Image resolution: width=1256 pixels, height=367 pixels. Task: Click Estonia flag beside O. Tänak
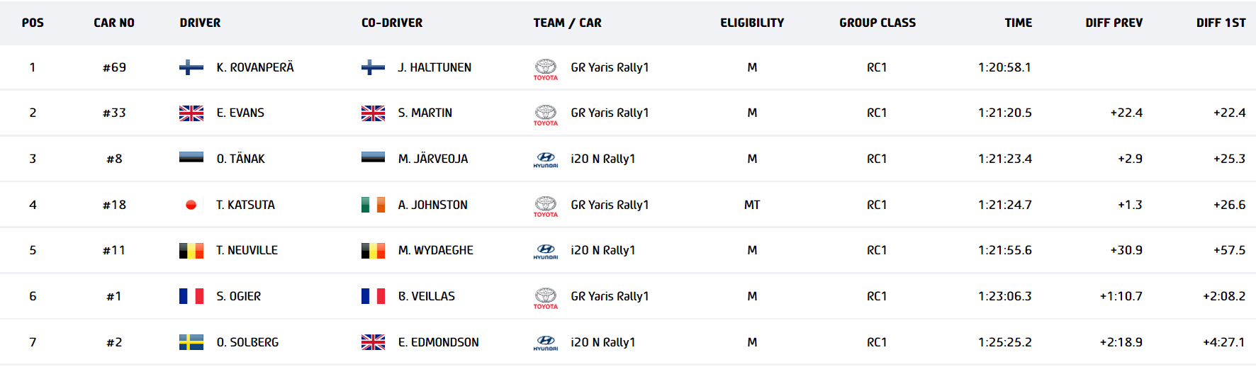(x=191, y=158)
